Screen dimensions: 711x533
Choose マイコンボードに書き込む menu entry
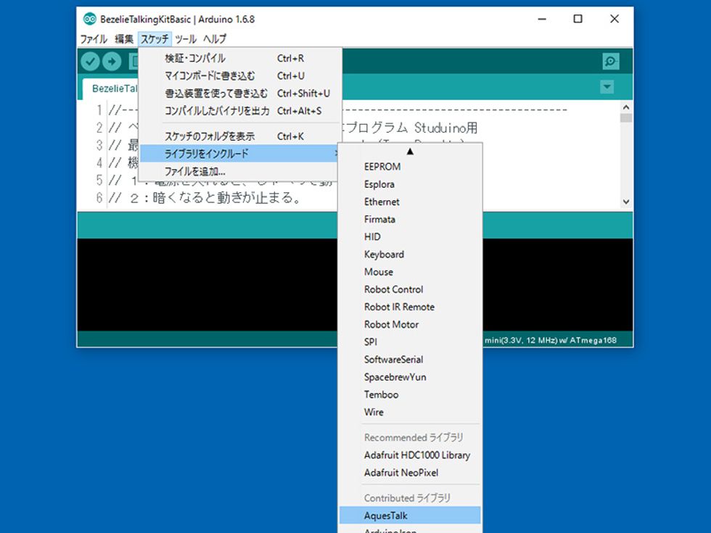[x=210, y=75]
